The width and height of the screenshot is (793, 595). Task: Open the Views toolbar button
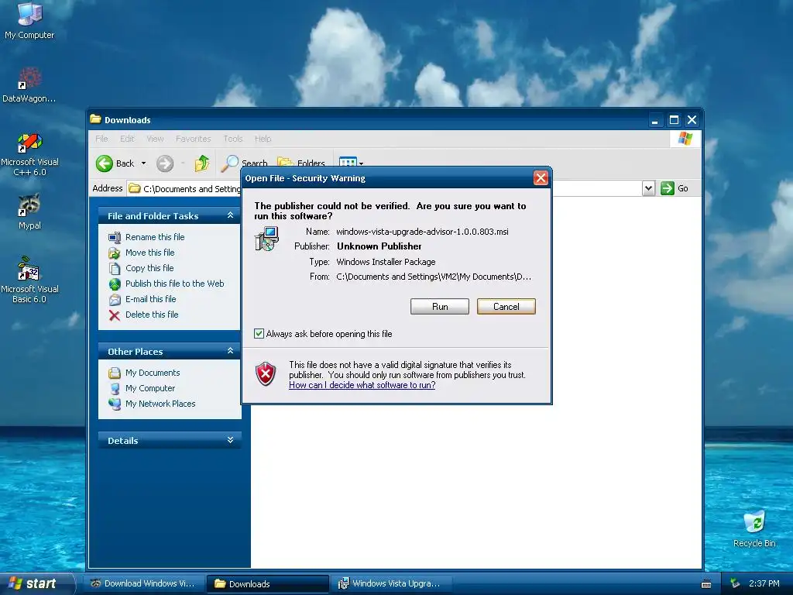(348, 163)
